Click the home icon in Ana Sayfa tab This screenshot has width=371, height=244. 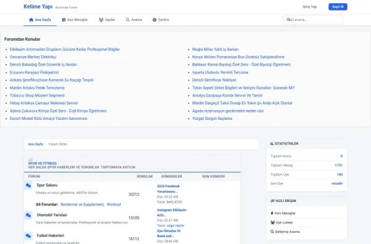click(31, 20)
